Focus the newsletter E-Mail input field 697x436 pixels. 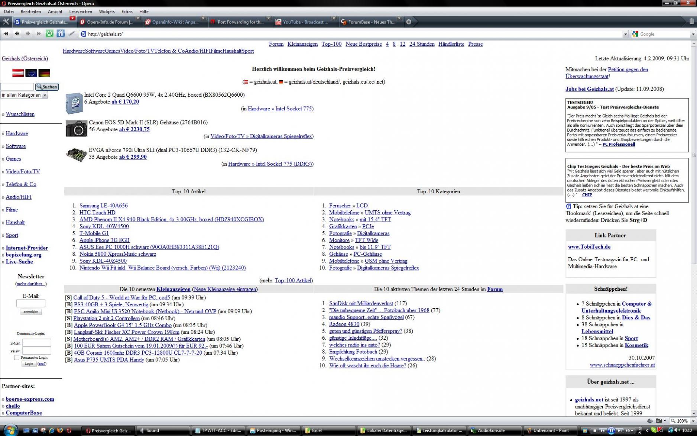31,304
